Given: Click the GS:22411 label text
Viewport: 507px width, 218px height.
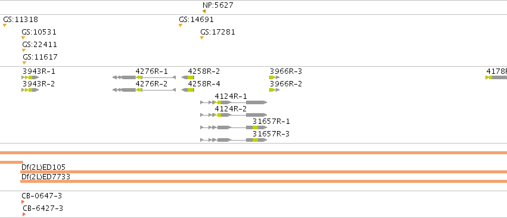Looking at the screenshot, I should (x=40, y=44).
